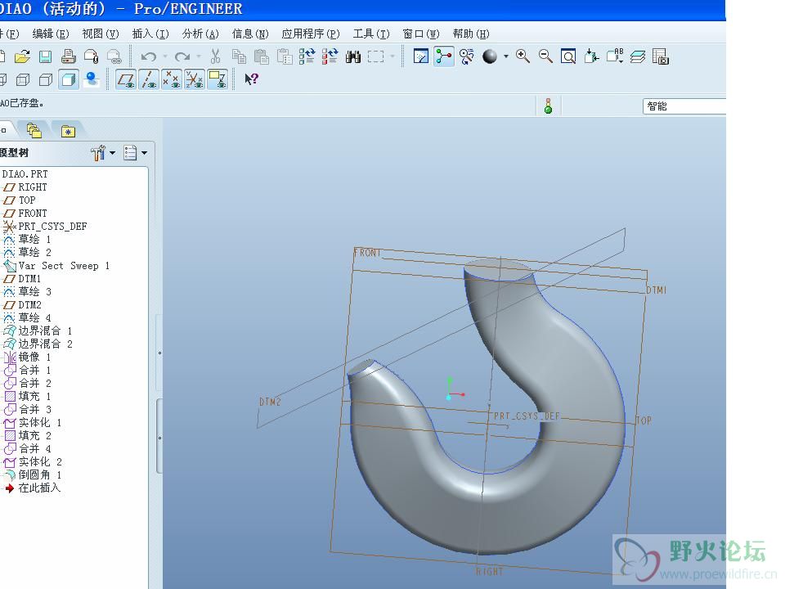Switch to Hidden Line display mode
785x589 pixels.
(23, 79)
